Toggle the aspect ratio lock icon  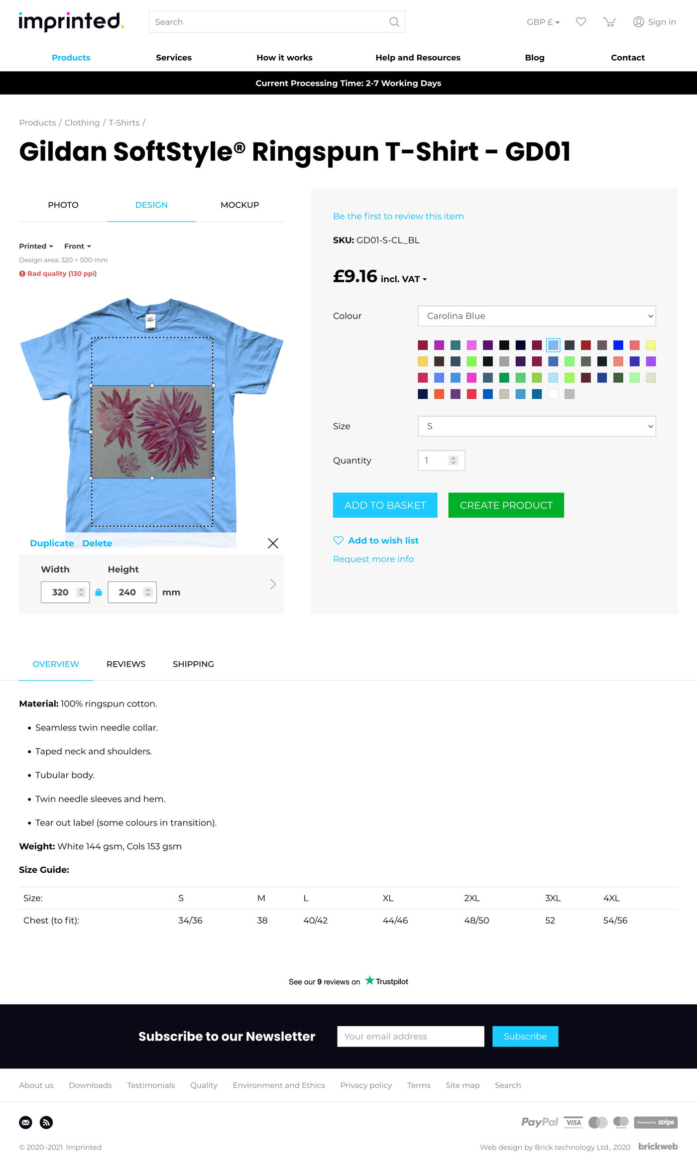[x=99, y=592]
